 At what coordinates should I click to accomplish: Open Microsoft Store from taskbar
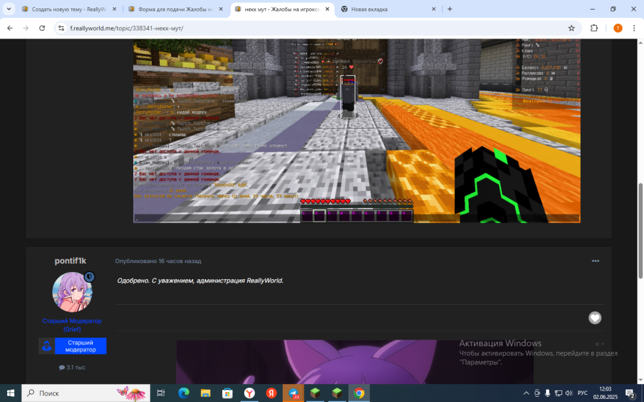[x=227, y=393]
